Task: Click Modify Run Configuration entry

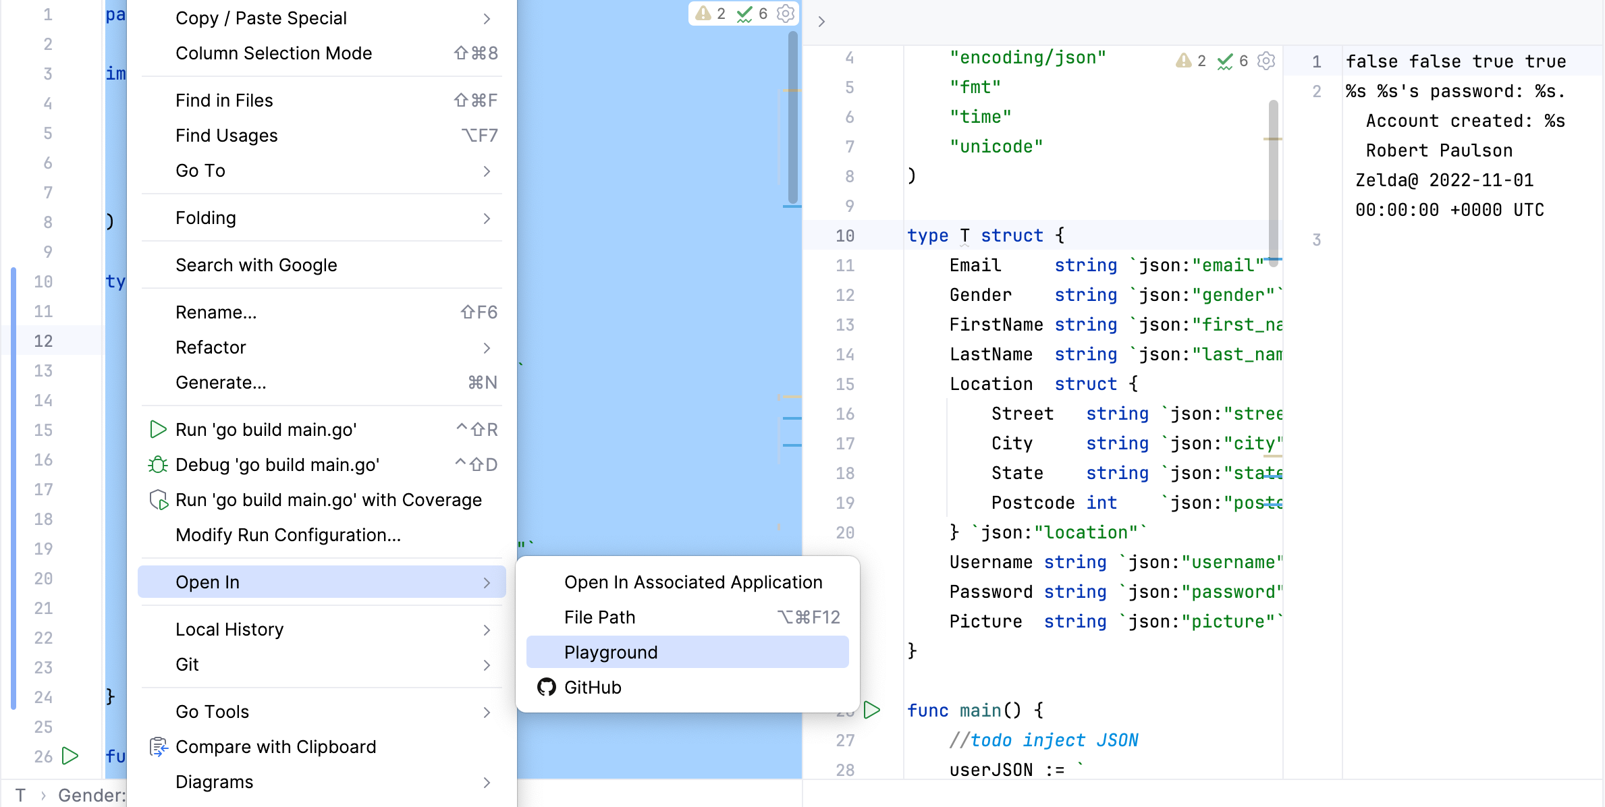Action: (x=288, y=535)
